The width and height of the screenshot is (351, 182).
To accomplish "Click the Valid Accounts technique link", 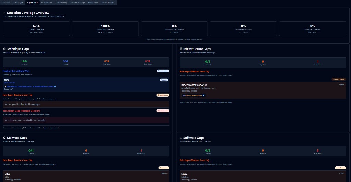I will tap(10, 83).
